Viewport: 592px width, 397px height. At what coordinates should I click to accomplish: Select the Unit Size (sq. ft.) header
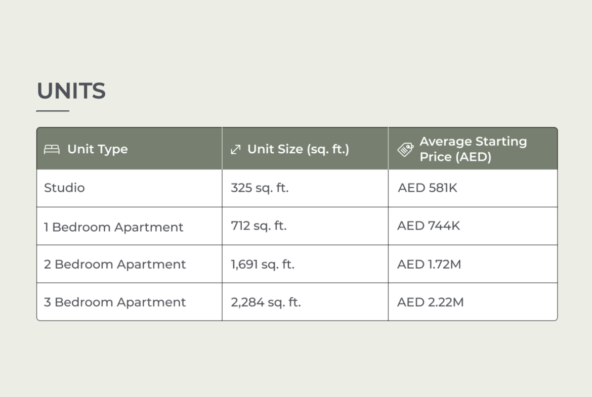(x=298, y=149)
